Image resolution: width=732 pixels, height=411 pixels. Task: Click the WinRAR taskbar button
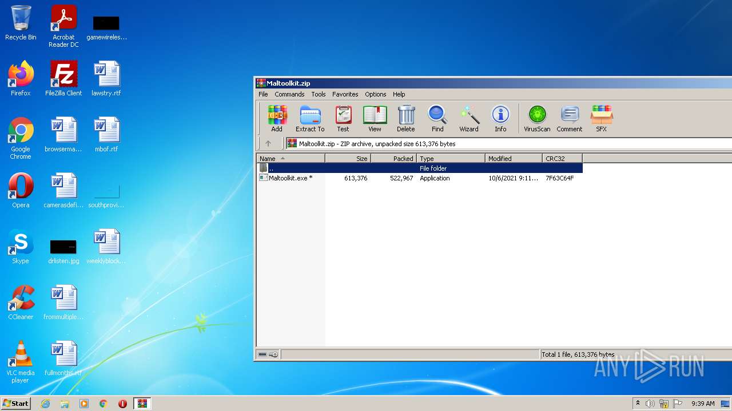(142, 404)
